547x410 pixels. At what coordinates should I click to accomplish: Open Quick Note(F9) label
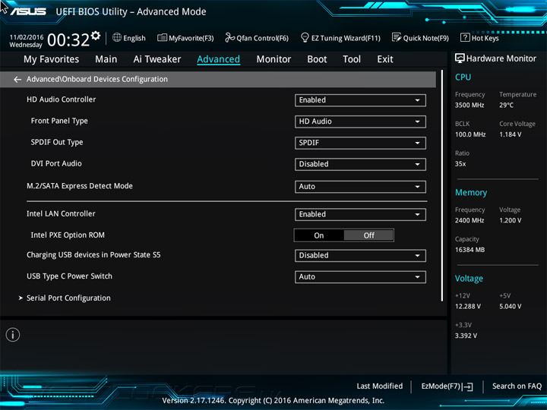click(x=426, y=38)
